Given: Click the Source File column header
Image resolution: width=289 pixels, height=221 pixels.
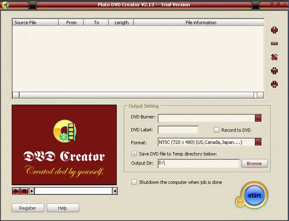Looking at the screenshot, I should pyautogui.click(x=35, y=23).
